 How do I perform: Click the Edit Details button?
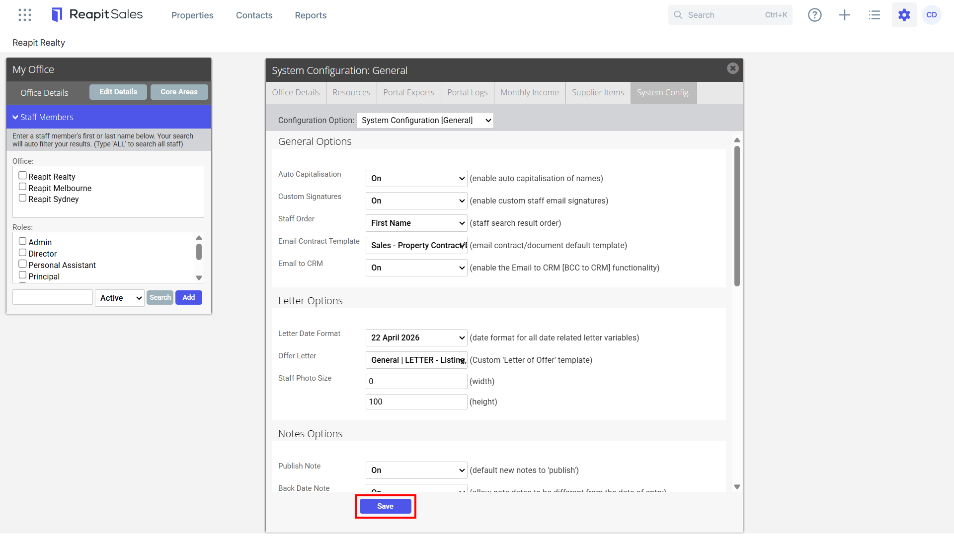point(118,92)
